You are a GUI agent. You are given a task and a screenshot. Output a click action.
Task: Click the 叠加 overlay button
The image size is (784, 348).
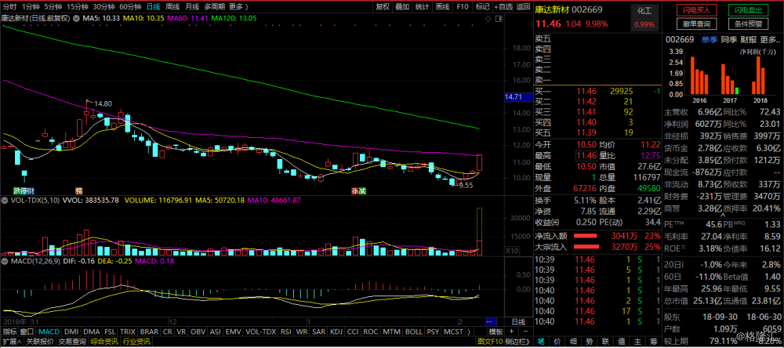(x=402, y=6)
